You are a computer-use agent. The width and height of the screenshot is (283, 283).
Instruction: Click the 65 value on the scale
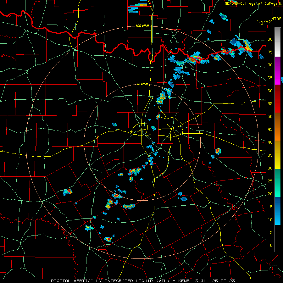pos(270,78)
